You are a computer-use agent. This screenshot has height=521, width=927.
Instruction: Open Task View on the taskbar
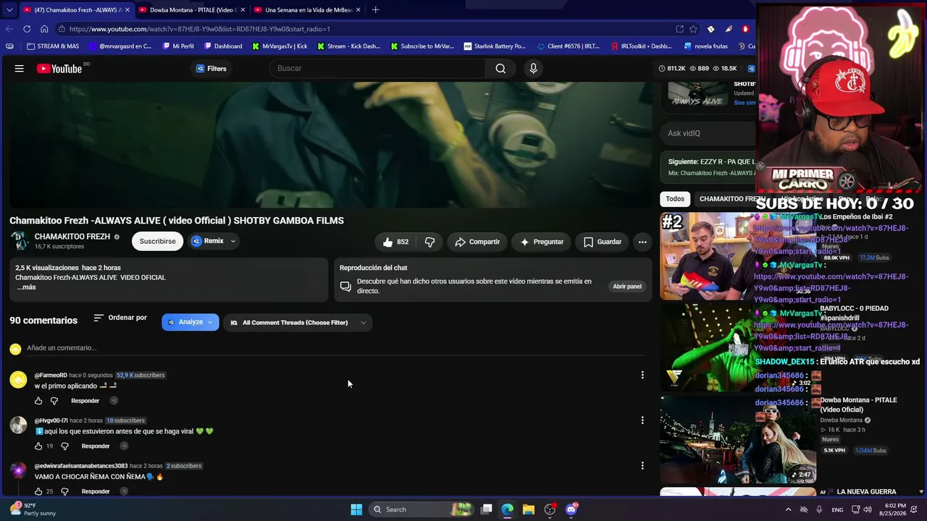(487, 509)
